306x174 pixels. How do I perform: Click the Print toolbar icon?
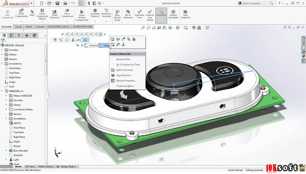click(x=65, y=3)
